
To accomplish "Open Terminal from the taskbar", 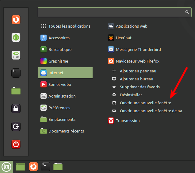I will 46,167.
